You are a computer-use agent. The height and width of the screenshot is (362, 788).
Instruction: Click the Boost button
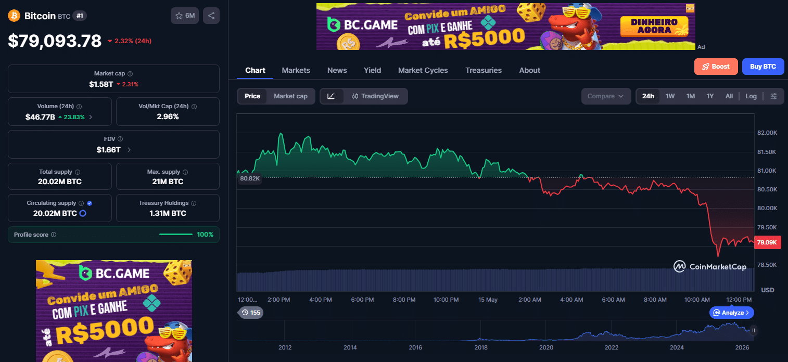click(x=716, y=67)
